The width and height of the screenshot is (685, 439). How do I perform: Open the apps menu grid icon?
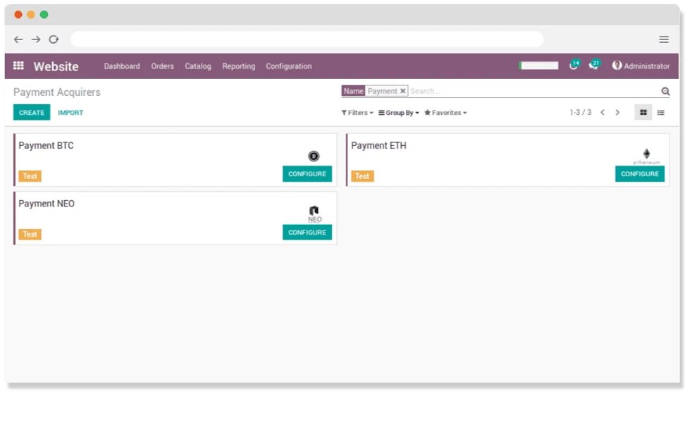(x=18, y=66)
